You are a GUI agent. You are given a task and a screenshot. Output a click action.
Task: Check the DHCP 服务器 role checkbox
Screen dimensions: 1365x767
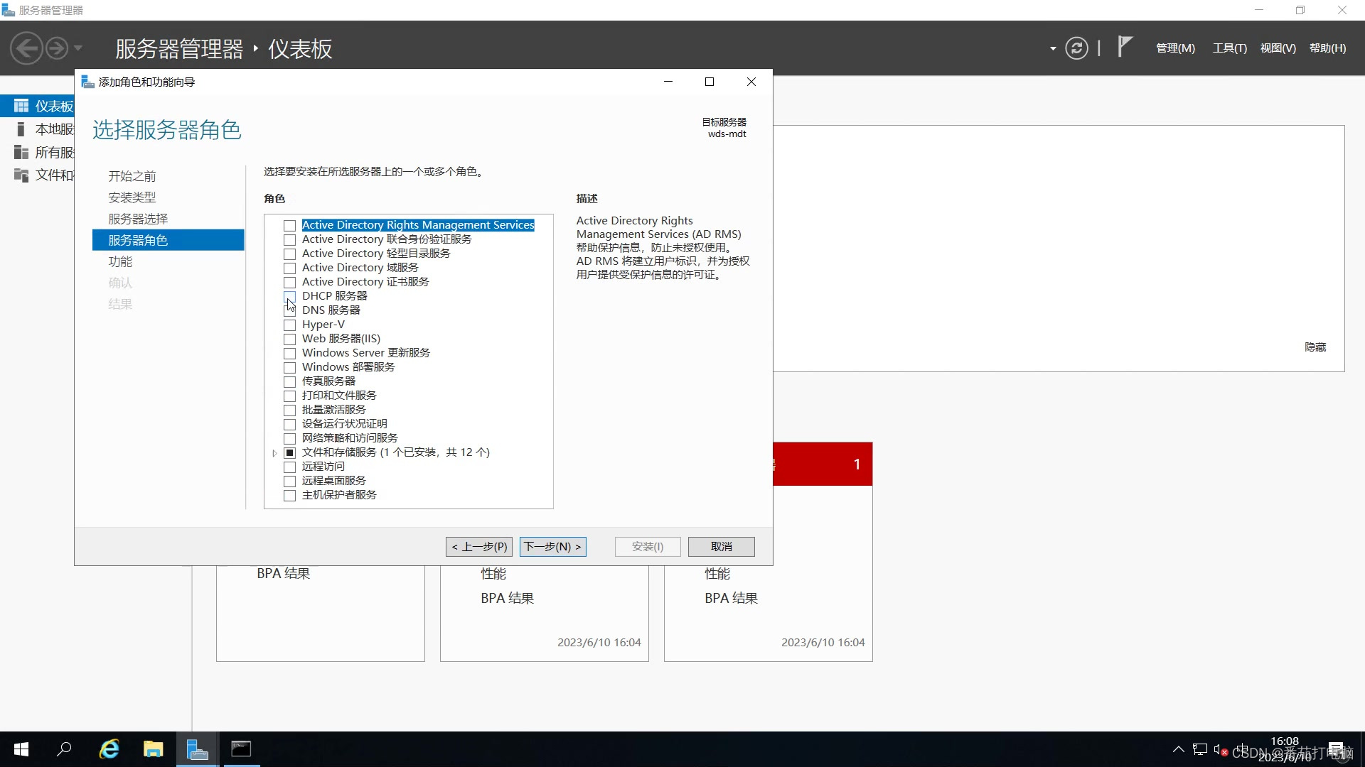289,296
